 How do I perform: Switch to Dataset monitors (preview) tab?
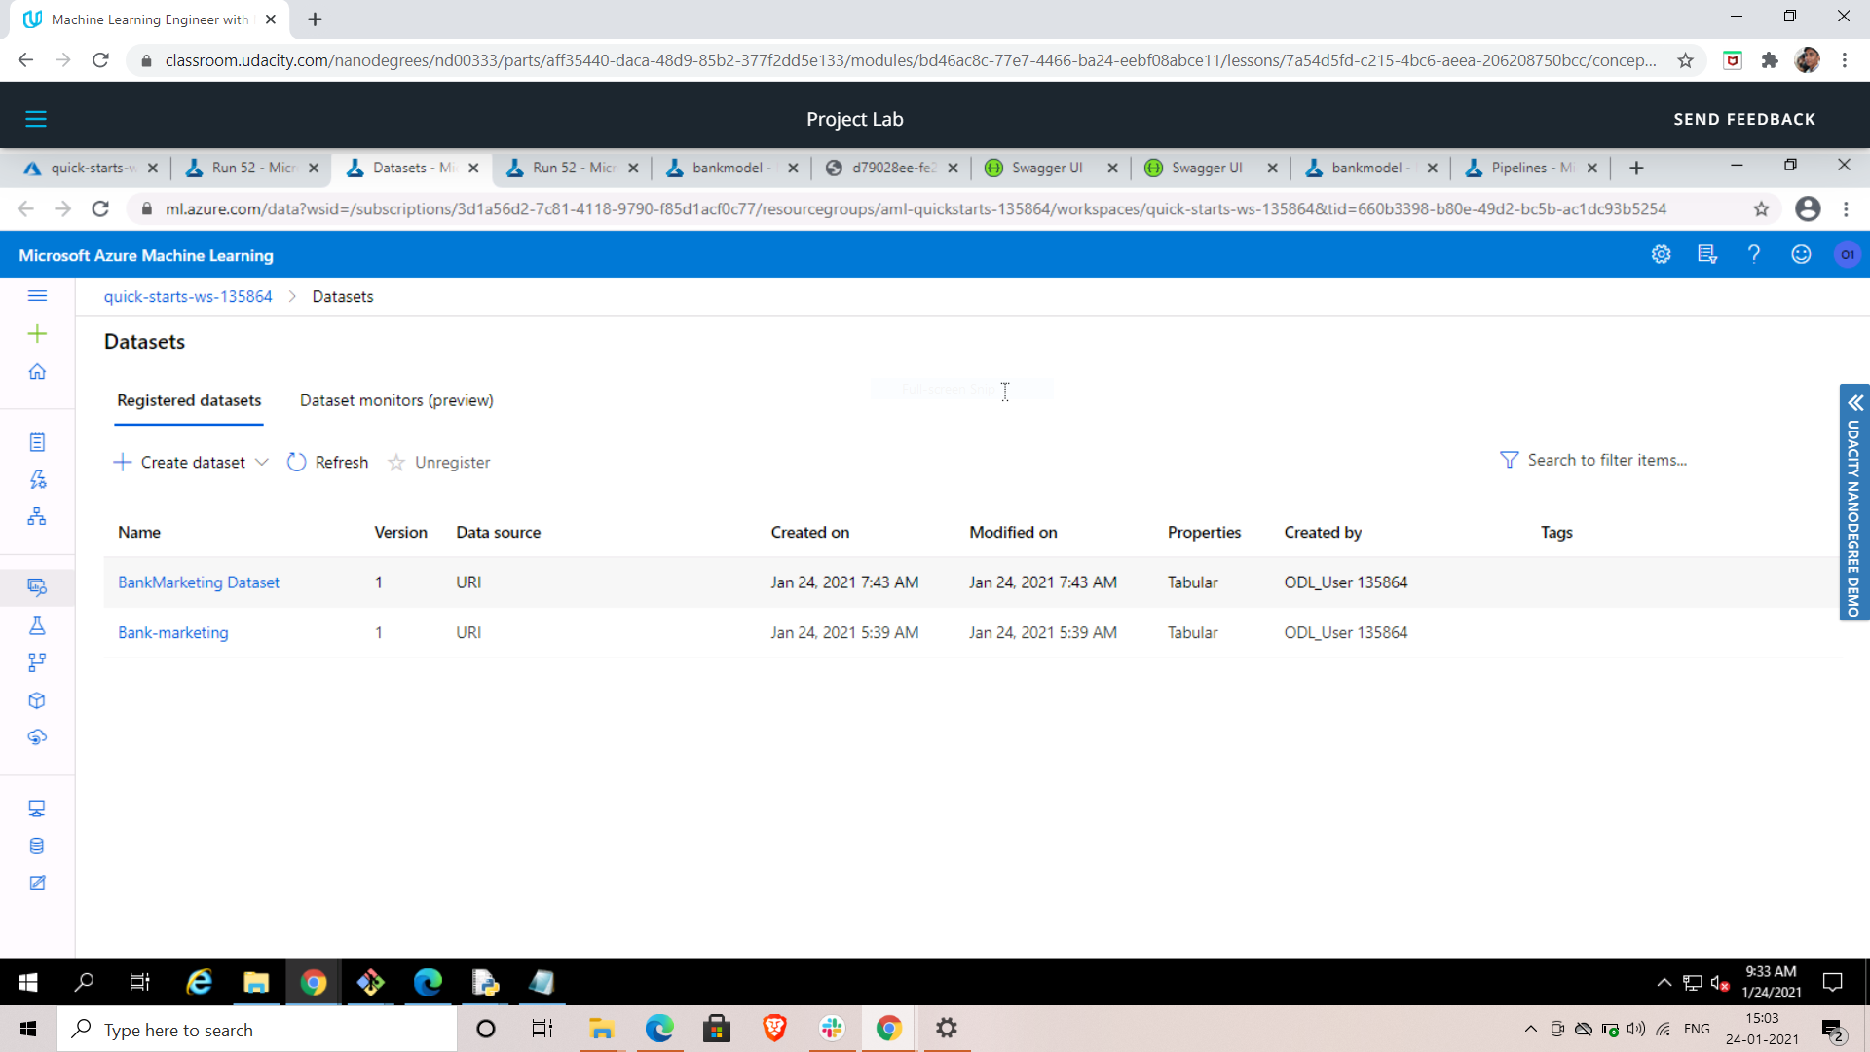pos(396,400)
